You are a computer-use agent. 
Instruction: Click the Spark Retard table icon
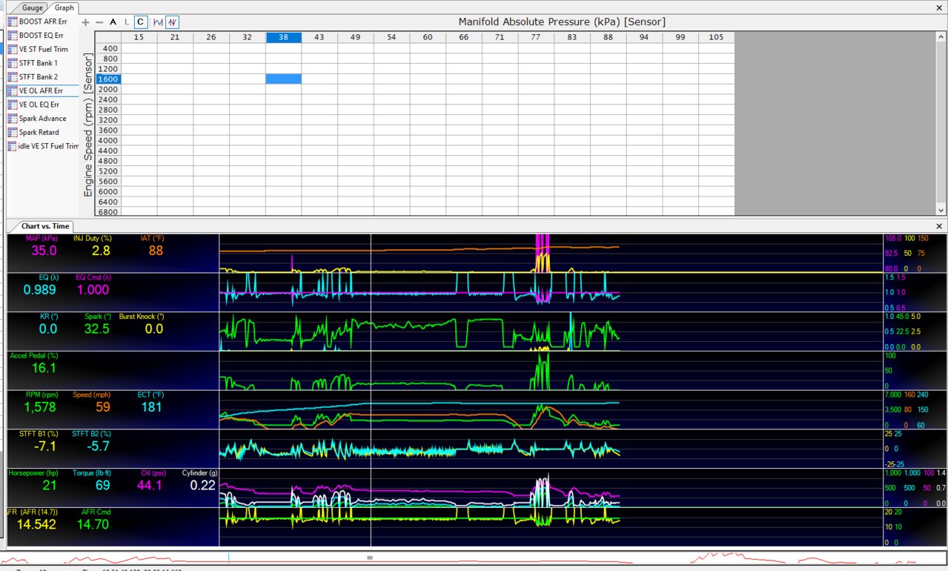[13, 132]
